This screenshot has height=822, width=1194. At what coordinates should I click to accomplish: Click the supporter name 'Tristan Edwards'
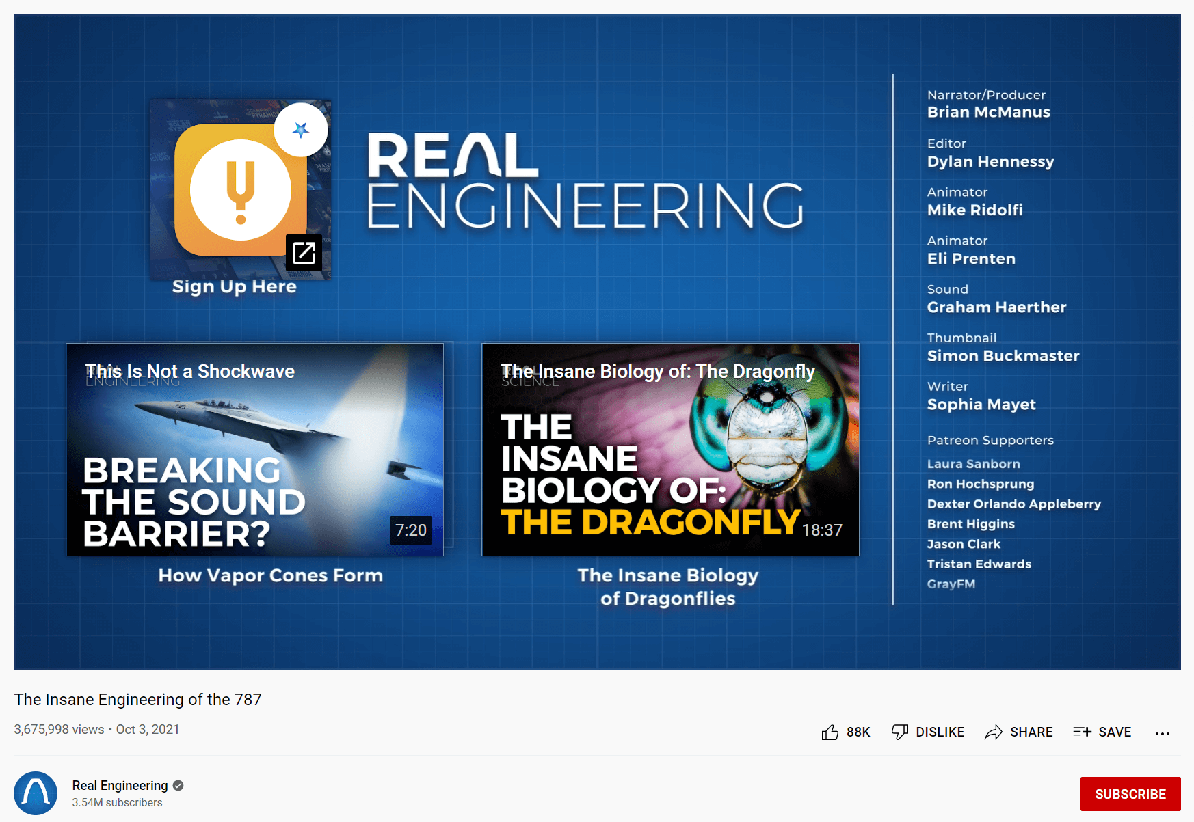[979, 564]
